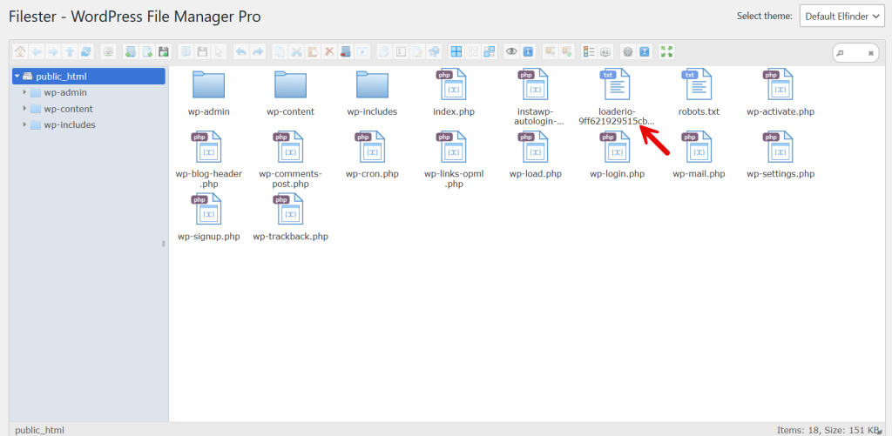Click the upload files icon
Screen dimensions: 892x436
click(x=164, y=51)
